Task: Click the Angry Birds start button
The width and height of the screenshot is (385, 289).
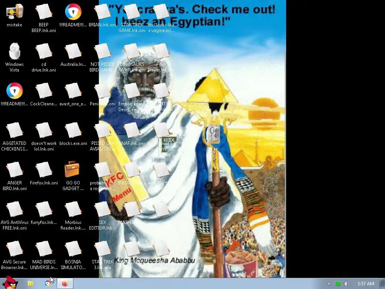Action: (10, 282)
